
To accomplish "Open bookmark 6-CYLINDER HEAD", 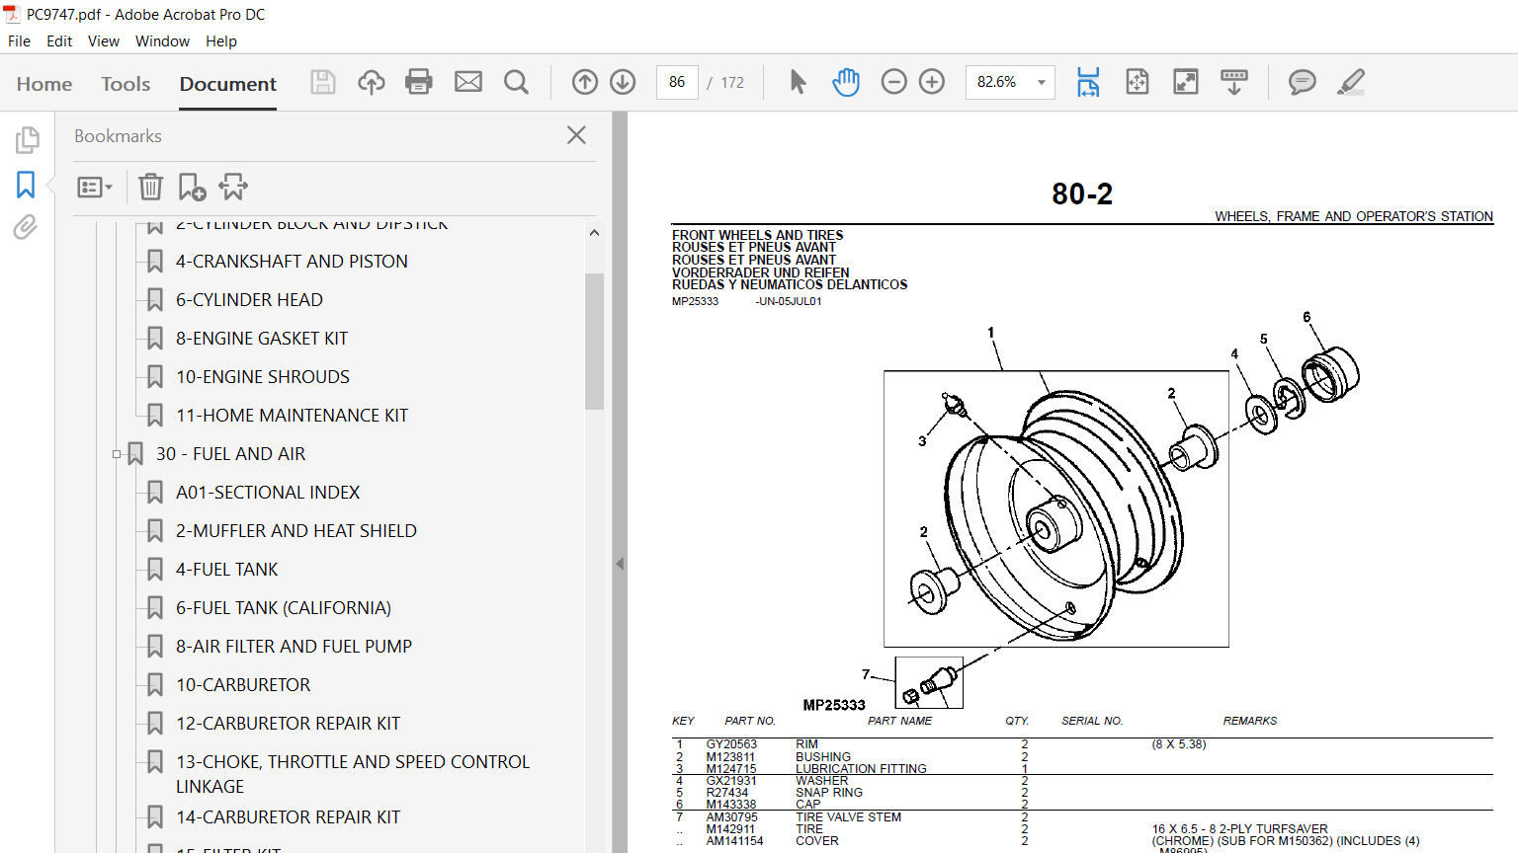I will click(x=249, y=300).
